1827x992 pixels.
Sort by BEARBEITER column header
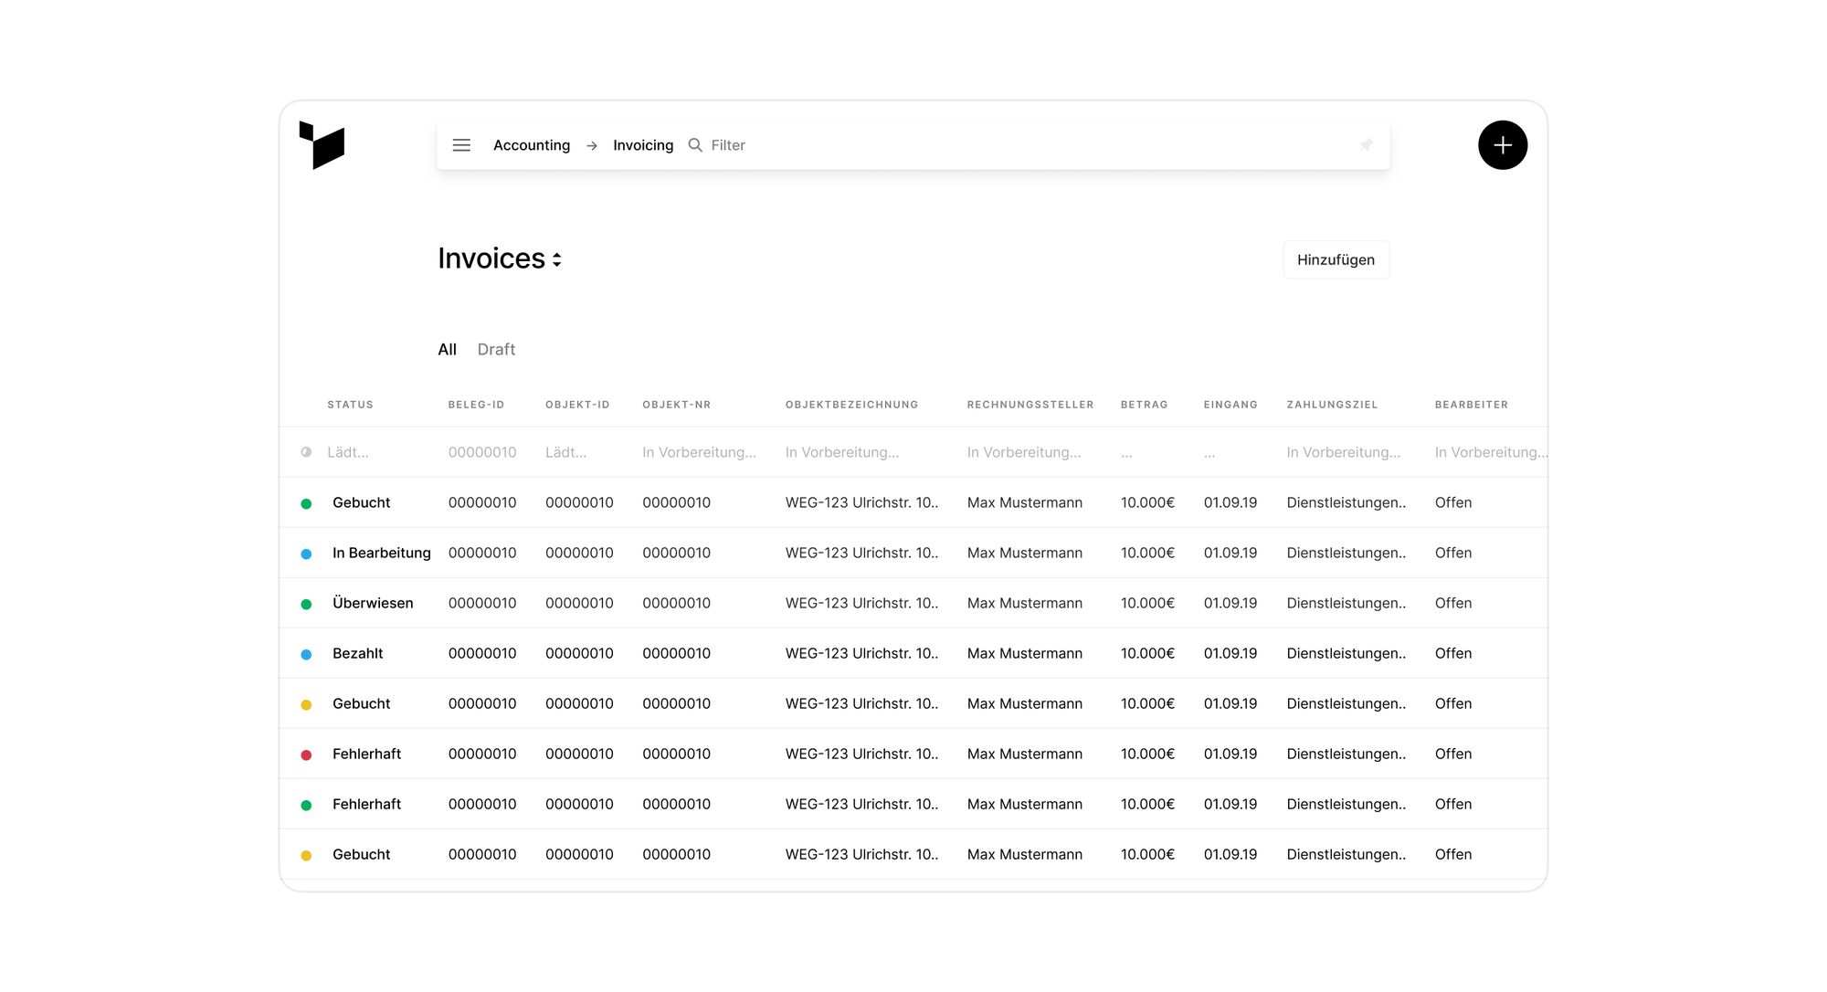(1471, 405)
